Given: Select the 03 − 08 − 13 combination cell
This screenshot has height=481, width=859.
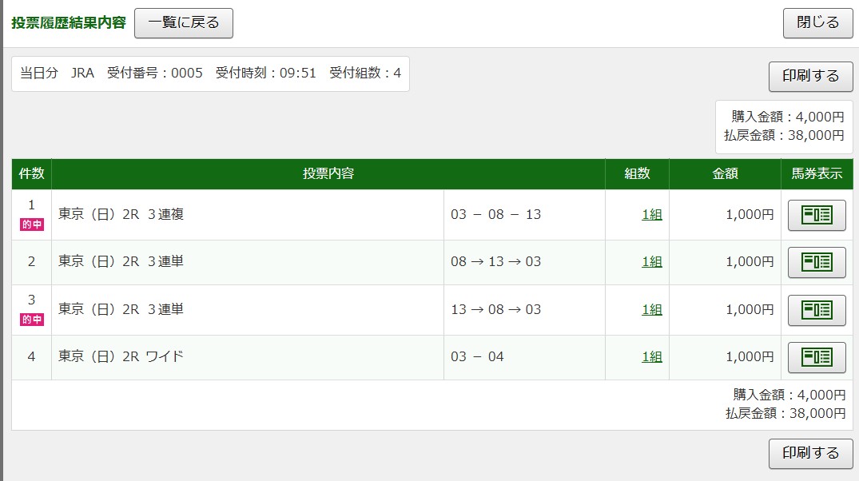Looking at the screenshot, I should click(495, 215).
